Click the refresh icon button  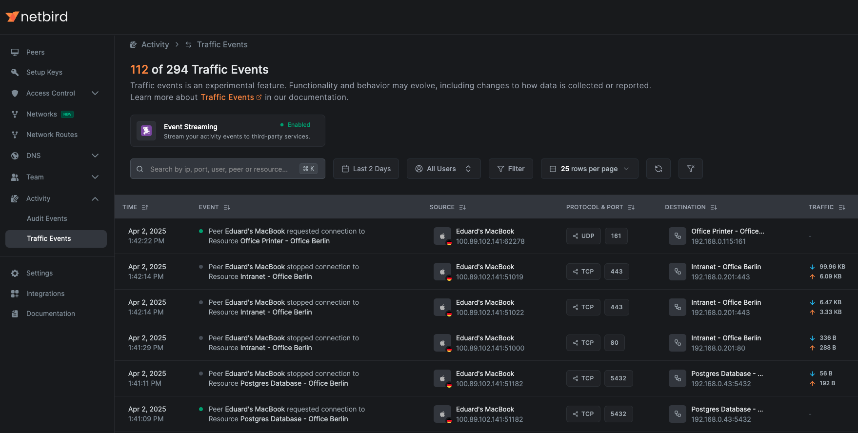658,169
